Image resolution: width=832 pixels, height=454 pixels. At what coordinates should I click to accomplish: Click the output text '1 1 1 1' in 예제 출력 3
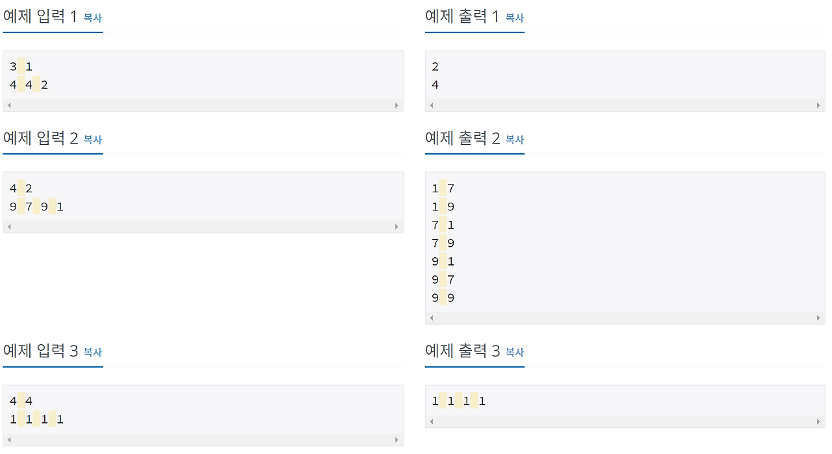[458, 401]
